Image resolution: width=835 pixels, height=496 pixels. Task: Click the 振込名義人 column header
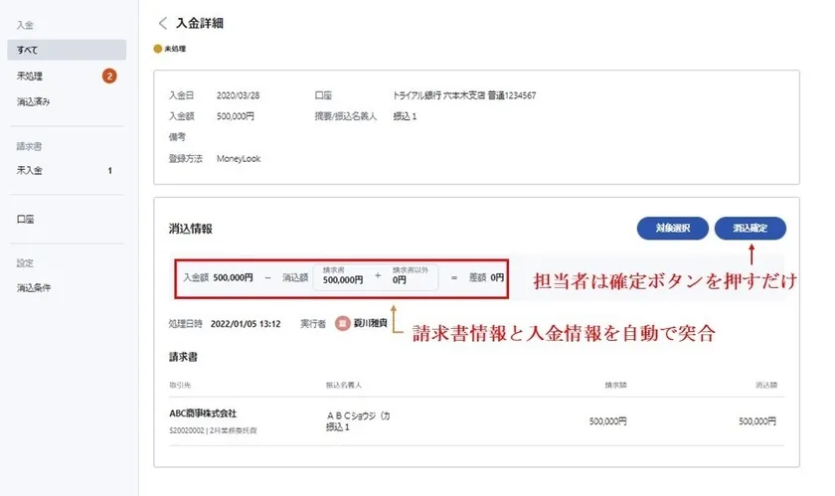(344, 385)
